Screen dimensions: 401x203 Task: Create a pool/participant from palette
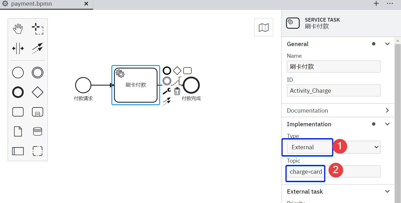[18, 151]
